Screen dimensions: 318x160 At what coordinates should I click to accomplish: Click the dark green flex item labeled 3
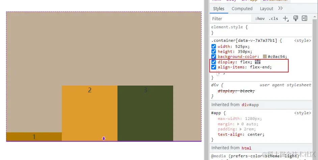pyautogui.click(x=145, y=113)
